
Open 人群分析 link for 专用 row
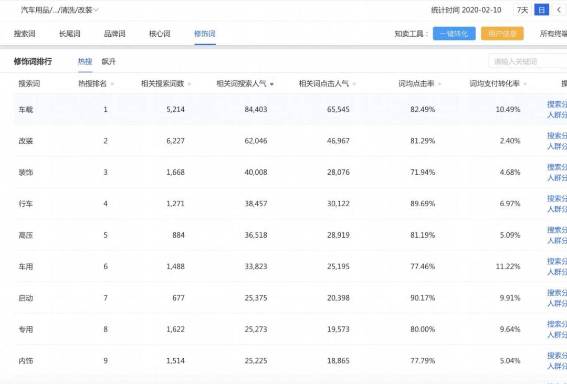557,335
